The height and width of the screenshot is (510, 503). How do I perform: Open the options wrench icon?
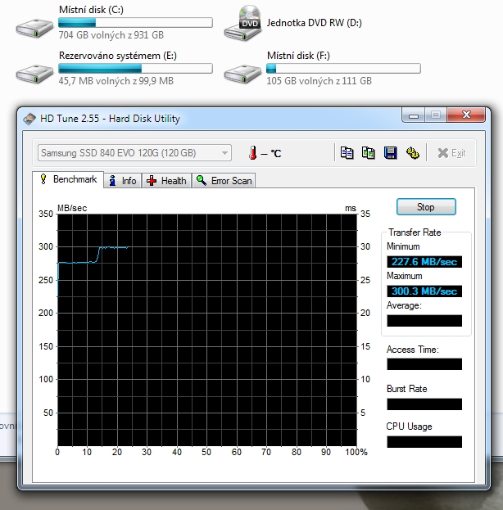[x=412, y=153]
